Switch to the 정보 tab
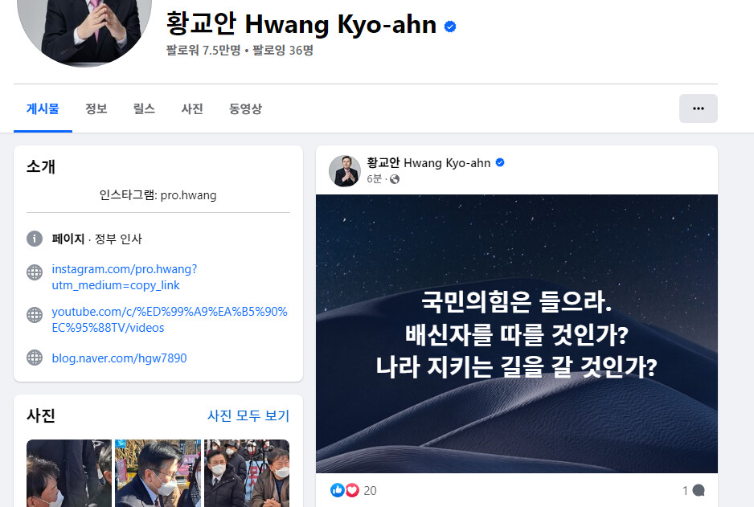The image size is (754, 507). (x=96, y=108)
